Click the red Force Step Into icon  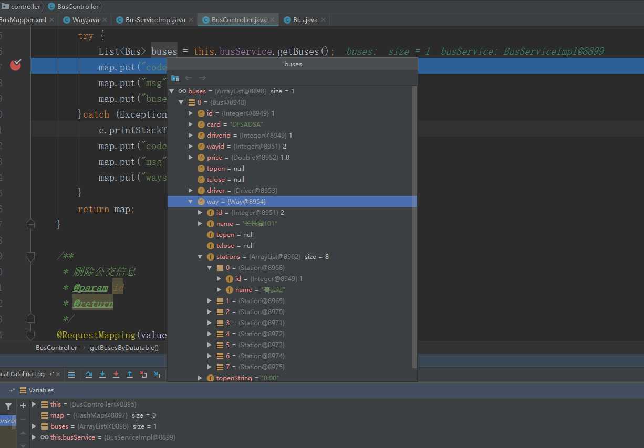coord(116,374)
